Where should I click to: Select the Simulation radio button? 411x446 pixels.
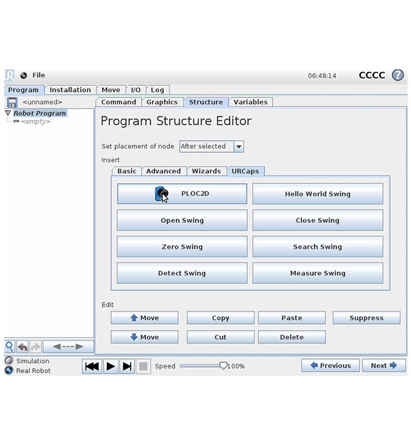click(9, 361)
